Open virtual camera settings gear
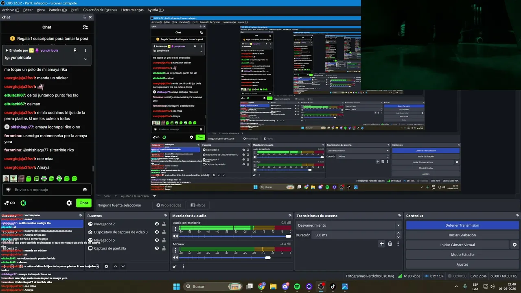This screenshot has height=293, width=521. (514, 245)
